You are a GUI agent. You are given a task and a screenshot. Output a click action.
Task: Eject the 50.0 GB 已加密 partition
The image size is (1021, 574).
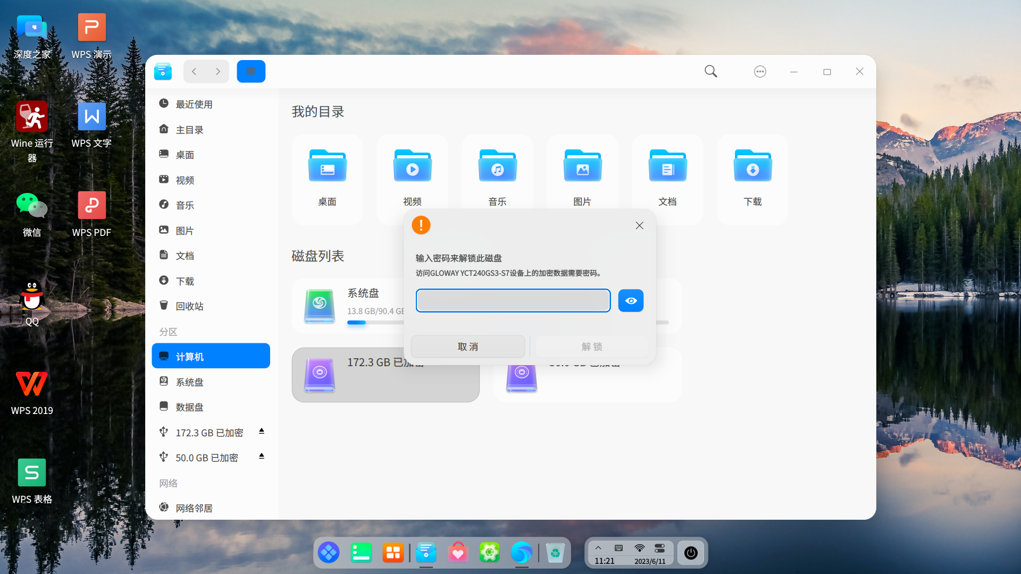coord(261,456)
